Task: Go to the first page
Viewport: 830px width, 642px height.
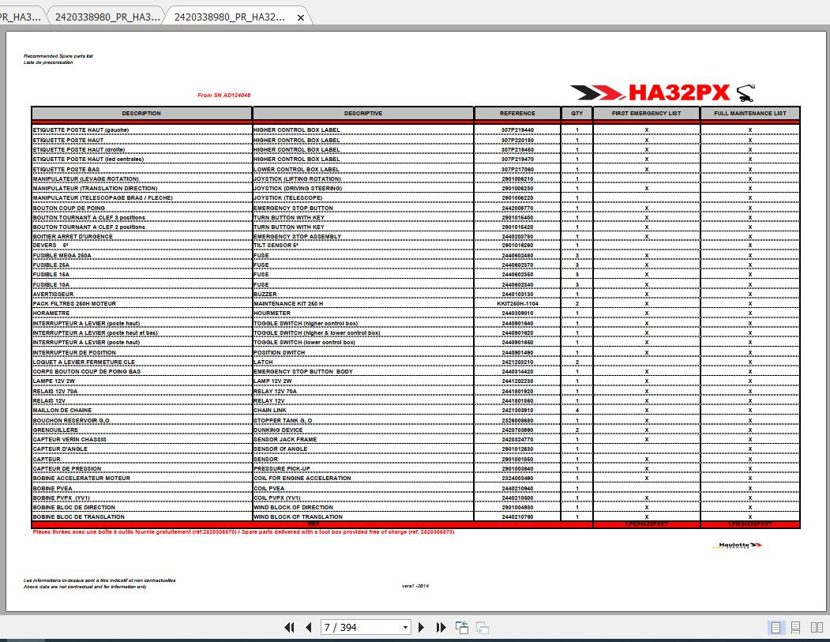Action: click(x=289, y=627)
